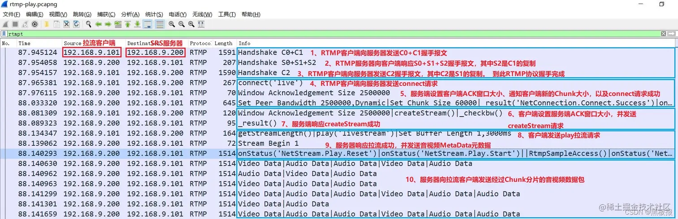Open the 分析(A) menu
This screenshot has width=678, height=219.
pos(130,14)
